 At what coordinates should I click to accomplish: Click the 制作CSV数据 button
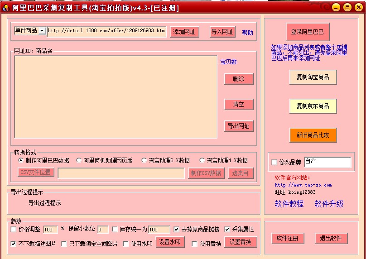pos(206,173)
